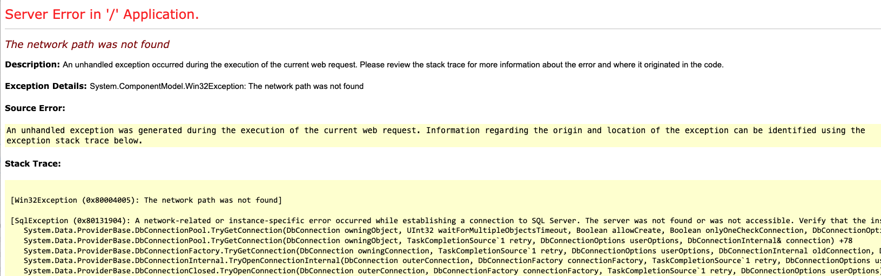Click the 'Server Error in '/' Application.' heading
The height and width of the screenshot is (276, 881).
click(102, 15)
